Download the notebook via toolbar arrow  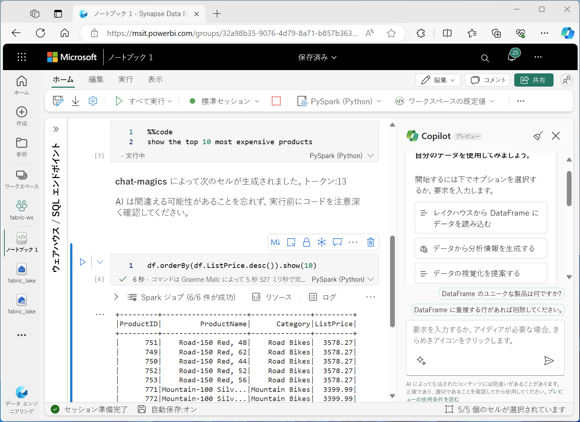coord(75,101)
